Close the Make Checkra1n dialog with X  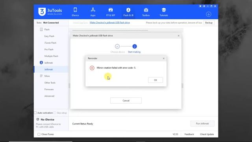coord(178,35)
